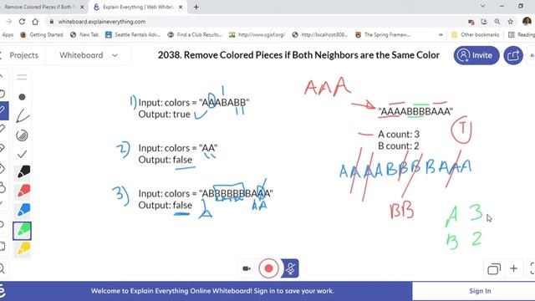The width and height of the screenshot is (535, 301).
Task: Click the Invite button
Action: (476, 55)
